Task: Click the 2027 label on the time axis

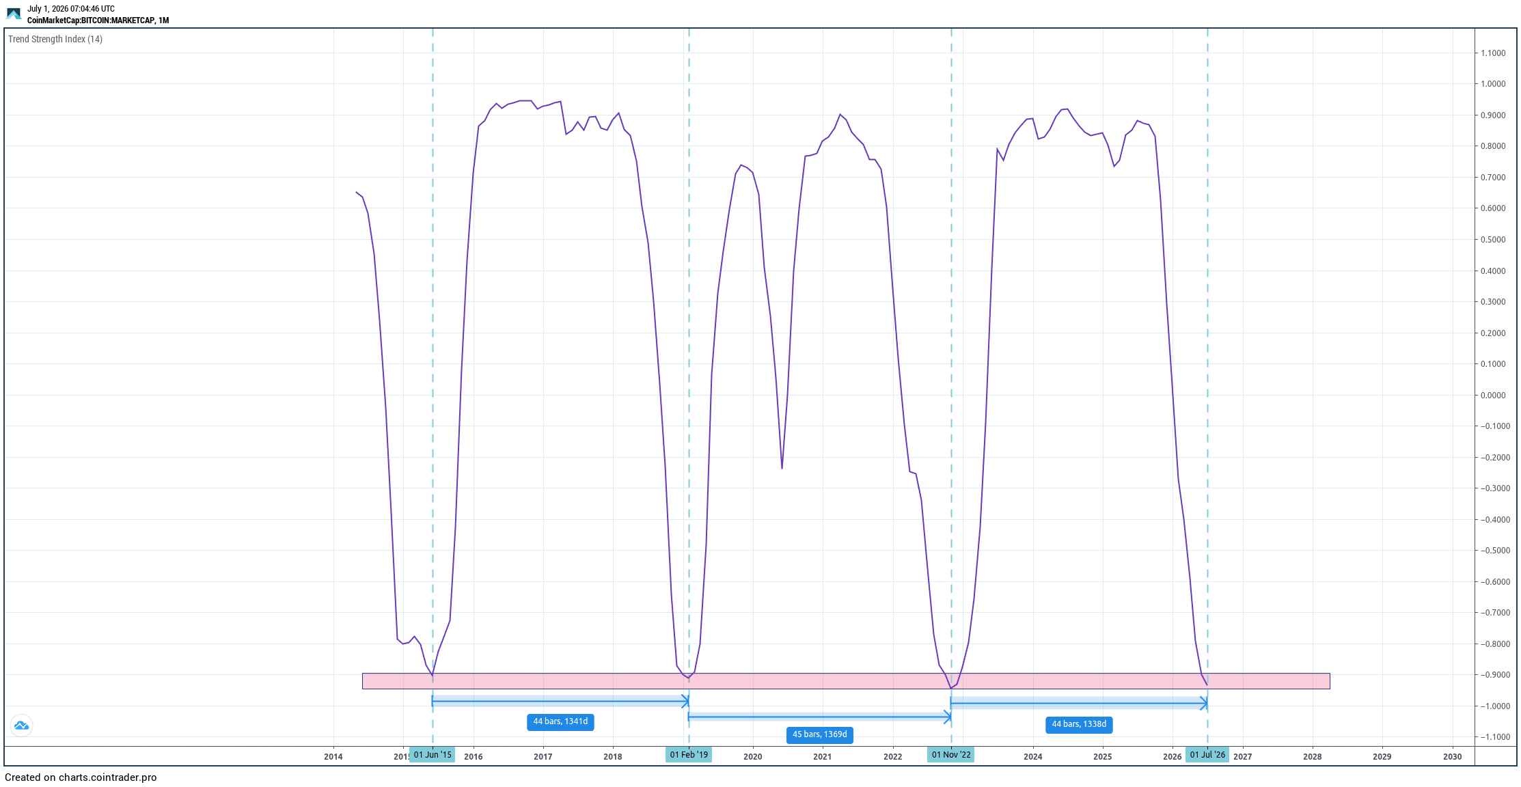Action: (1243, 757)
